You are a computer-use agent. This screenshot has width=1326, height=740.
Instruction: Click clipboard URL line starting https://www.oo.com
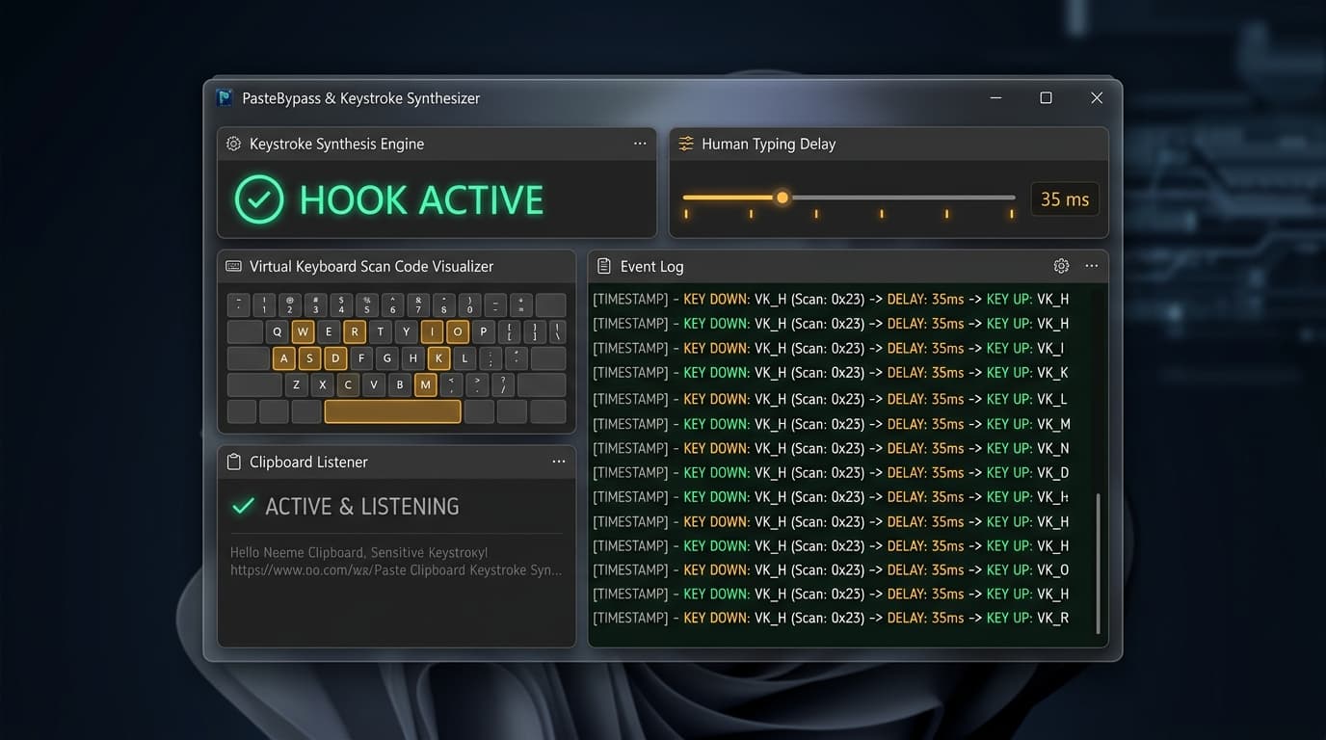pos(396,570)
